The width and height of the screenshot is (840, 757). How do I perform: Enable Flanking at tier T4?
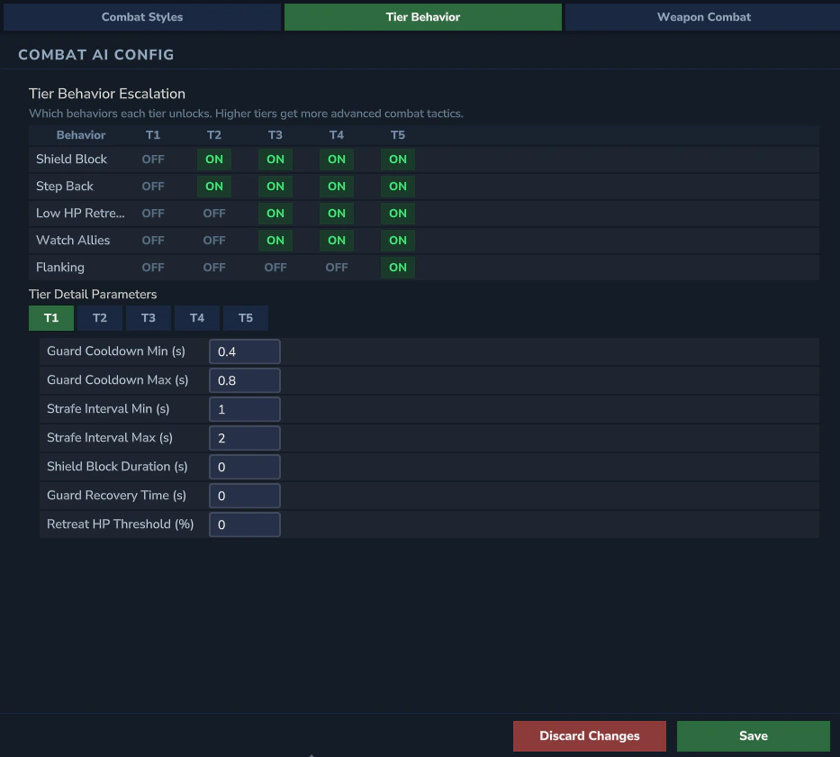(x=336, y=267)
